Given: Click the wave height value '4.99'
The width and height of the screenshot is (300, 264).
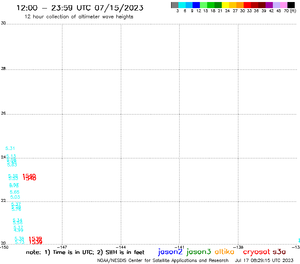Looking at the screenshot, I should 18,230.
